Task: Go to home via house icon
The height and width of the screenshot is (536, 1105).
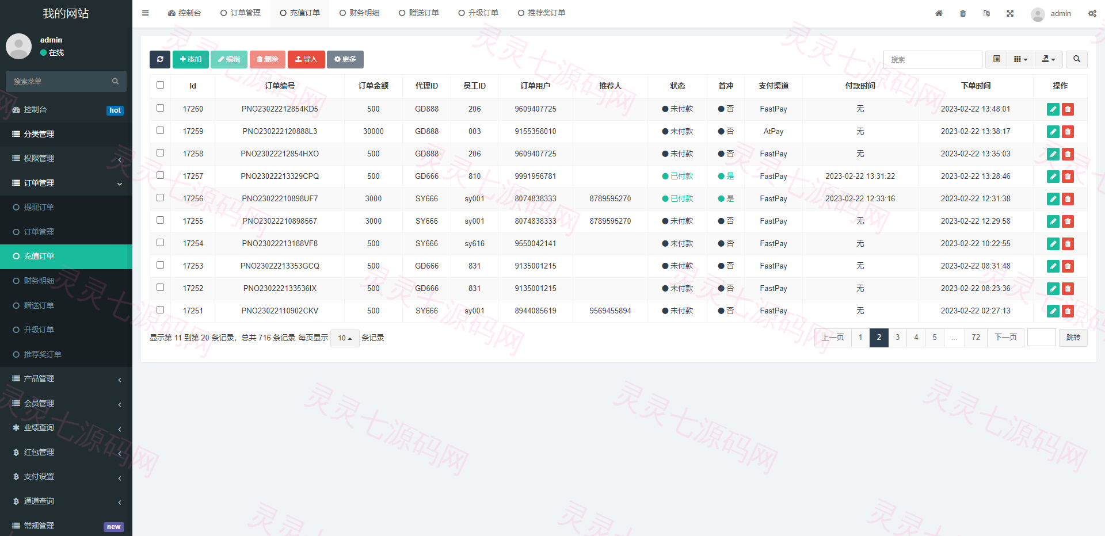Action: coord(939,13)
